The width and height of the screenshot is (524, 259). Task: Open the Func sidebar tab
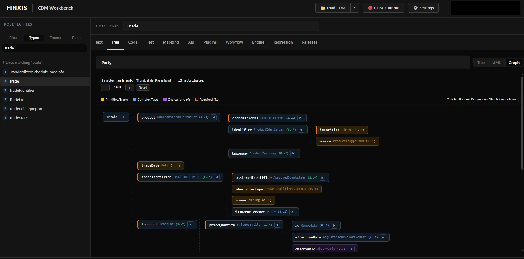(x=76, y=38)
